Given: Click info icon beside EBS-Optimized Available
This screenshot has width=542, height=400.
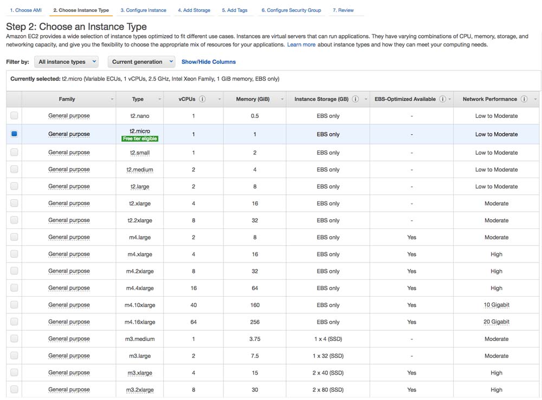Looking at the screenshot, I should 442,99.
